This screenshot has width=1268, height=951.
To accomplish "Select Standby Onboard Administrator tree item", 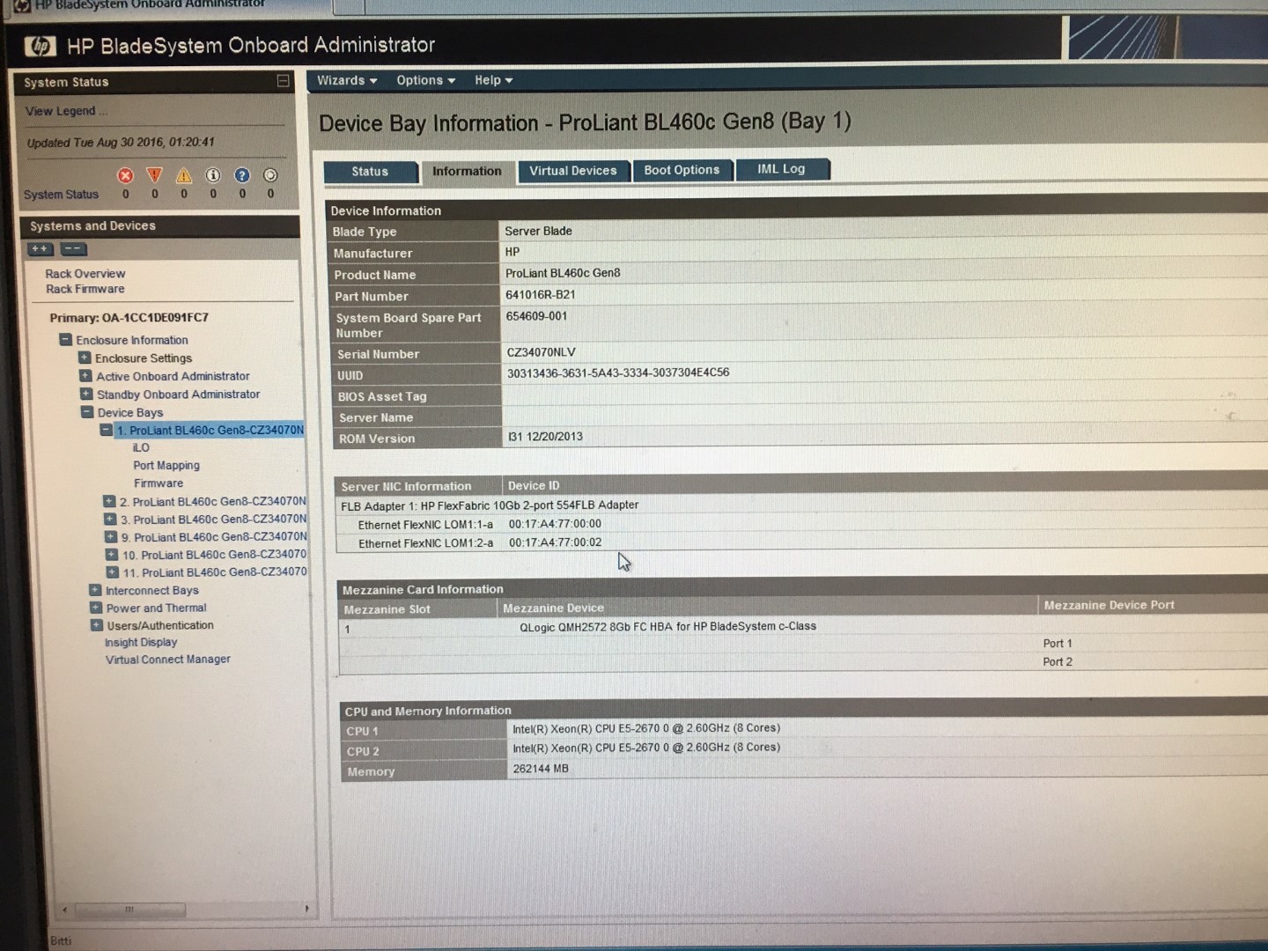I will [179, 394].
